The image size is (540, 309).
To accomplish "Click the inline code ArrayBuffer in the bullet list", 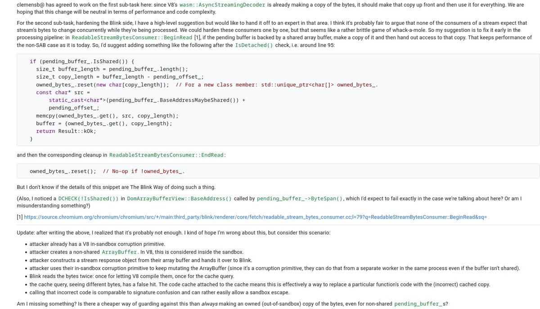I will tap(120, 252).
